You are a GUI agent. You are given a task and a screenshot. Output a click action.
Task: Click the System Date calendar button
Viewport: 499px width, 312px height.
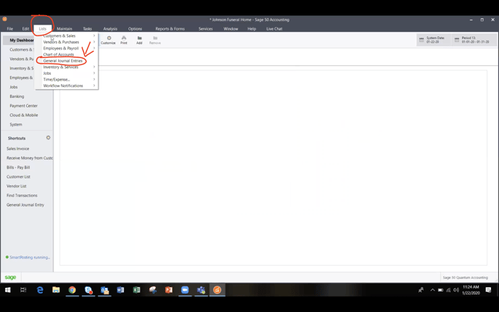pos(434,40)
